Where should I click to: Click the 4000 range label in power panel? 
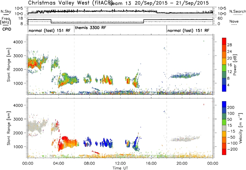click(18, 42)
